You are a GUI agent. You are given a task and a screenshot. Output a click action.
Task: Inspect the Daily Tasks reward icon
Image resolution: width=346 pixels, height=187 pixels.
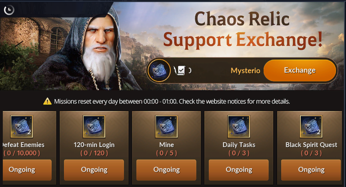point(239,127)
